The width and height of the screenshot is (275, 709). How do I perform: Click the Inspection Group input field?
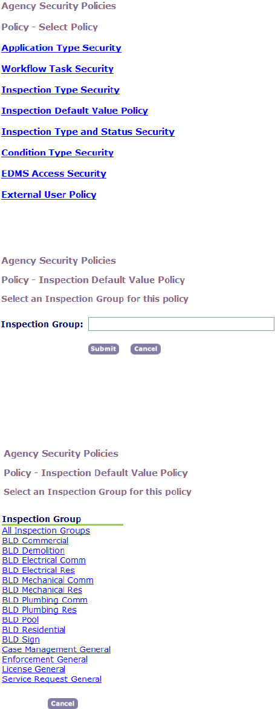(181, 324)
